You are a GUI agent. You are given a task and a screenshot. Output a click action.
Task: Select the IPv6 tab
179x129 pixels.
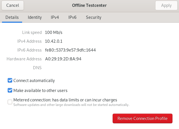click(x=72, y=17)
